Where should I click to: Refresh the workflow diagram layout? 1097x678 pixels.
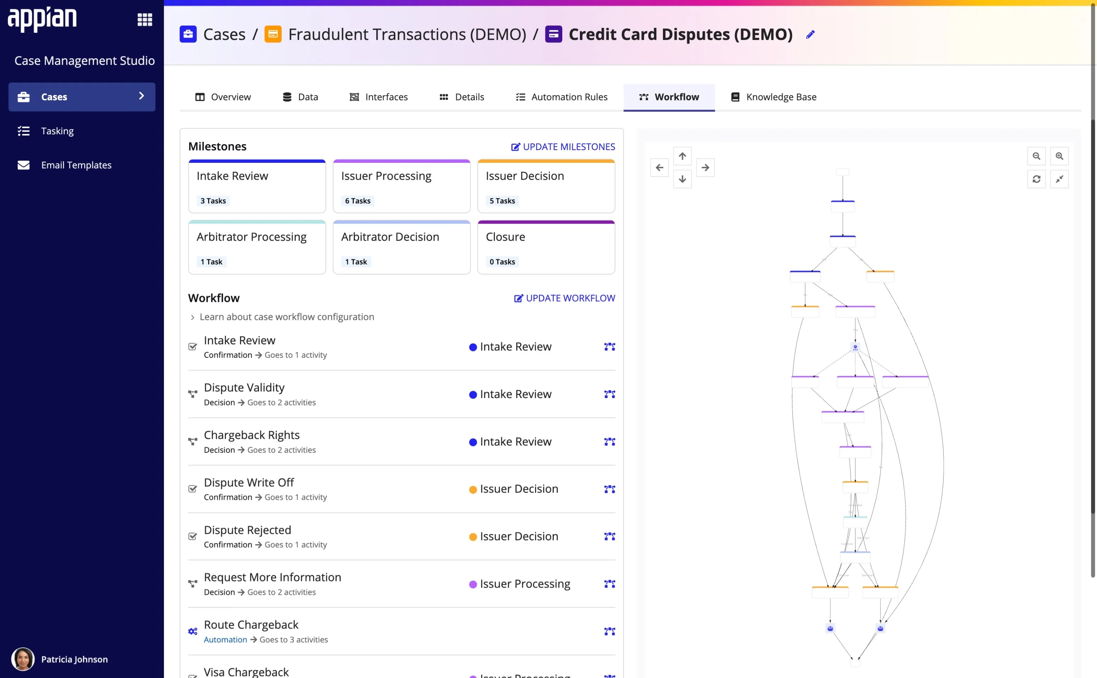1037,179
